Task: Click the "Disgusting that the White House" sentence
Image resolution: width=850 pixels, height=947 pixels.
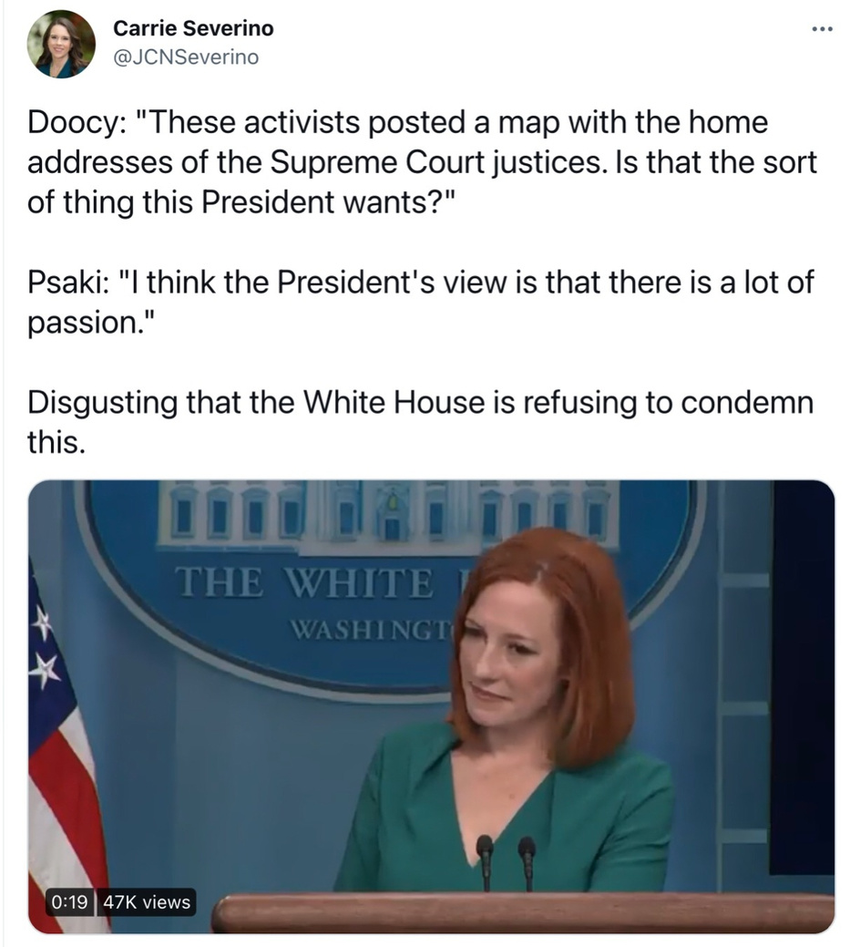Action: tap(420, 422)
